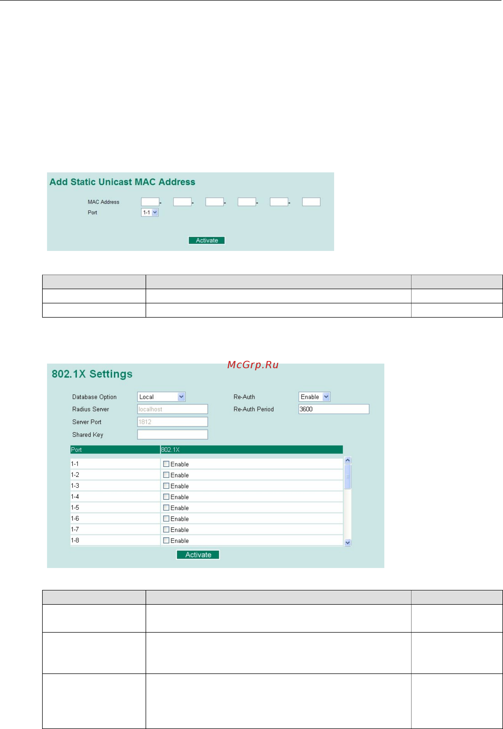The image size is (503, 729).
Task: Click the fourth MAC Address octet field
Action: (x=247, y=202)
